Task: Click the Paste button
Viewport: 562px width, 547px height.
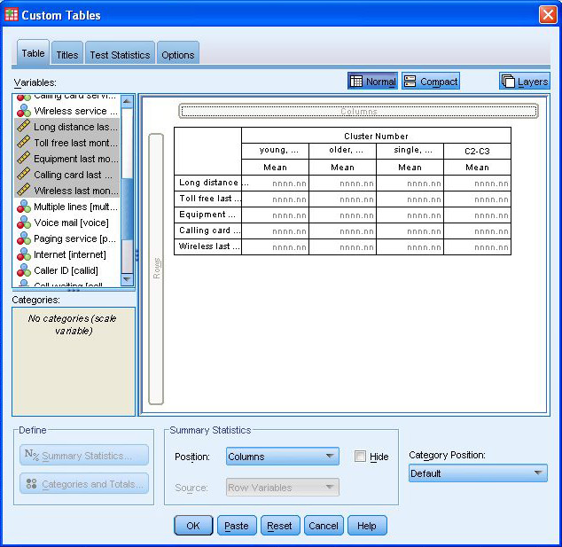Action: click(237, 526)
